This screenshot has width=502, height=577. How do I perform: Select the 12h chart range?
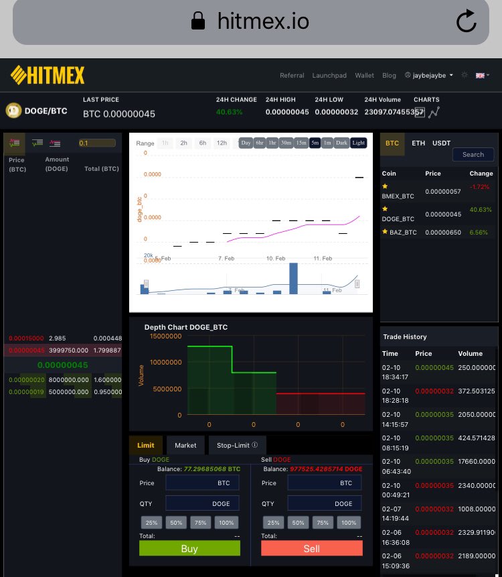pyautogui.click(x=222, y=143)
